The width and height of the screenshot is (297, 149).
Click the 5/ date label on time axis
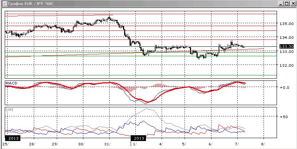pos(184,144)
